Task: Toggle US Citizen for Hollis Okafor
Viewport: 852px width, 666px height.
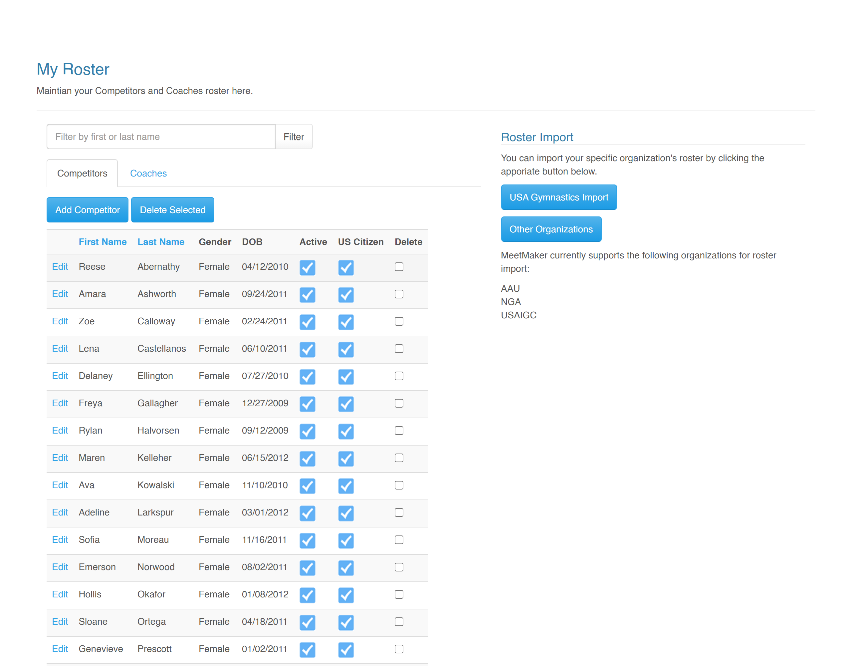Action: click(x=346, y=595)
